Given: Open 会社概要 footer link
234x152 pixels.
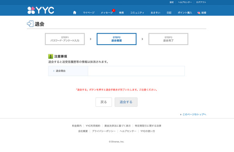Looking at the screenshot, I should coord(83,131).
